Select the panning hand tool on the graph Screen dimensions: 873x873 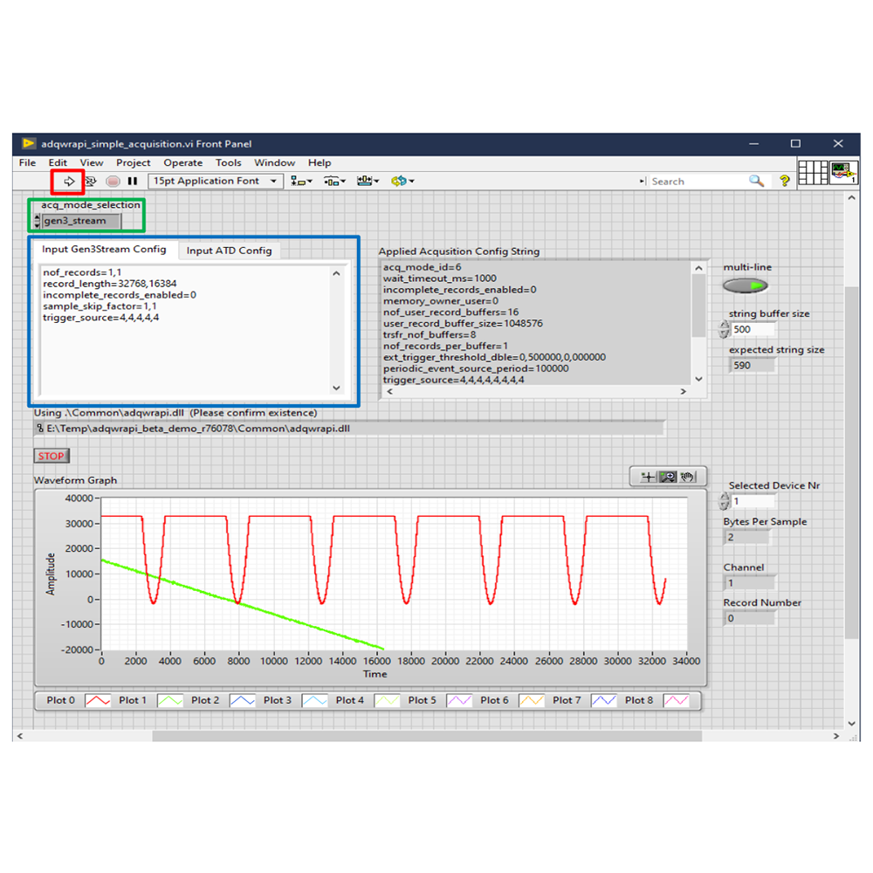[686, 476]
